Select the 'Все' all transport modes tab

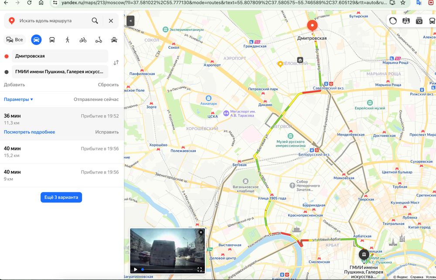click(x=14, y=40)
